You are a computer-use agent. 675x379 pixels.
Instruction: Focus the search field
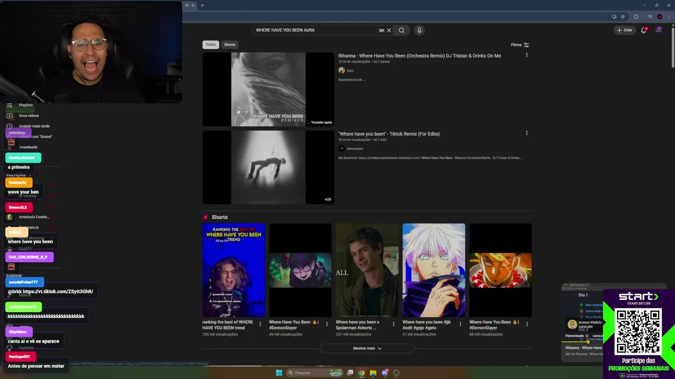[x=315, y=30]
